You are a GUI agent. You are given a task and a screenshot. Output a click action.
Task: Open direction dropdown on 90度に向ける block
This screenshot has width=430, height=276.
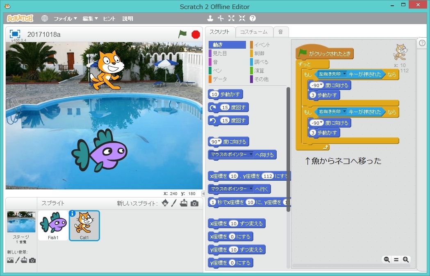[x=220, y=141]
